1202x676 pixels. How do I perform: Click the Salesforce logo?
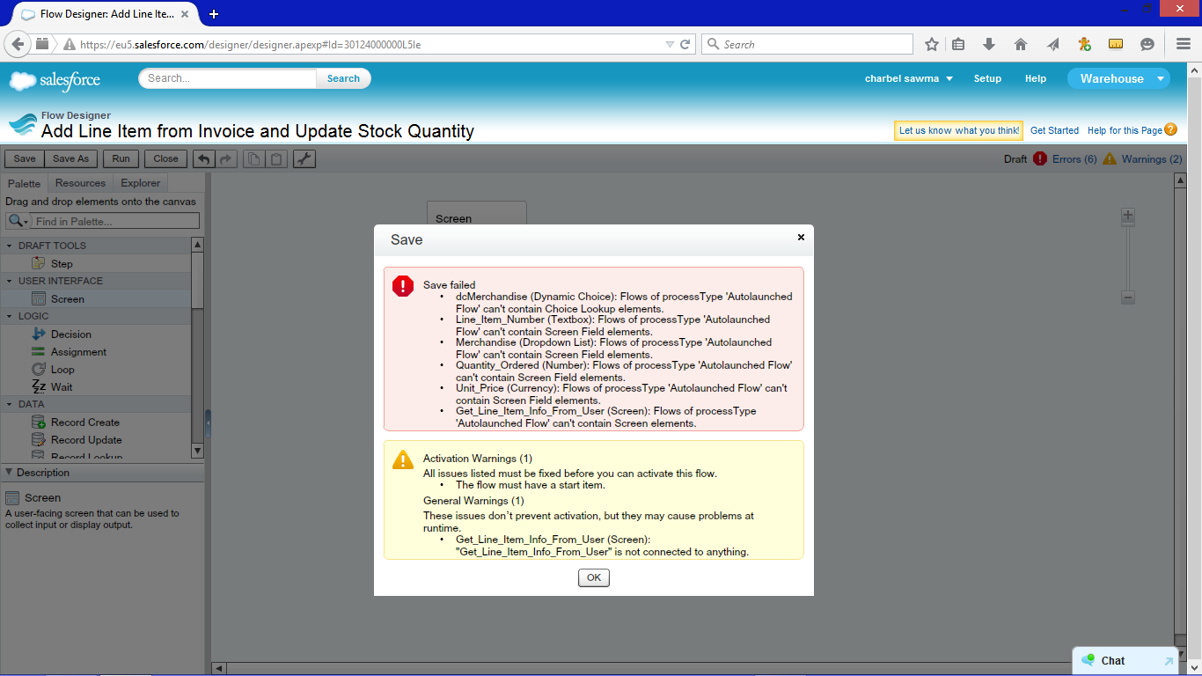[x=55, y=80]
